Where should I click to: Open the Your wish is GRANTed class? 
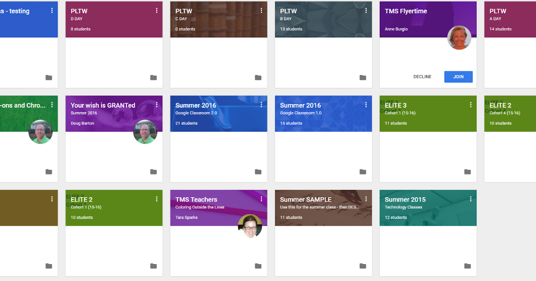pyautogui.click(x=103, y=105)
